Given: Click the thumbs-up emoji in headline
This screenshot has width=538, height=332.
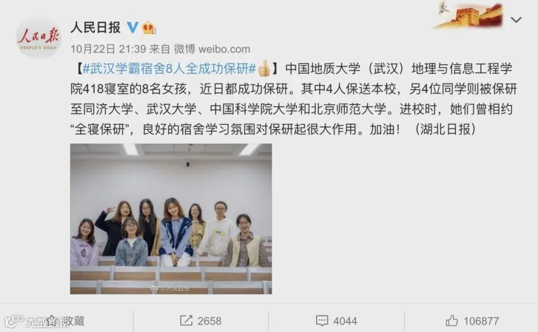Looking at the screenshot, I should pos(264,68).
